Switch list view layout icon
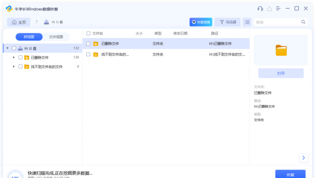 pos(247,22)
